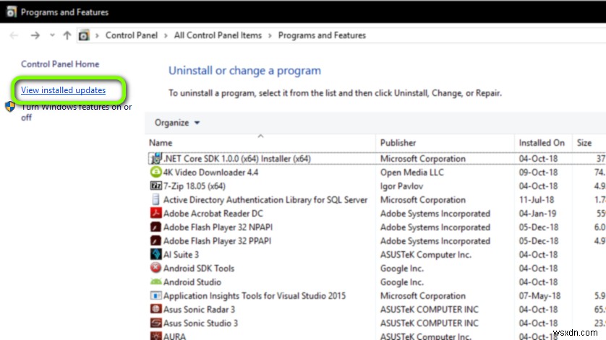Click Google Inc. publisher for Android Studio
This screenshot has width=606, height=340.
coord(402,282)
